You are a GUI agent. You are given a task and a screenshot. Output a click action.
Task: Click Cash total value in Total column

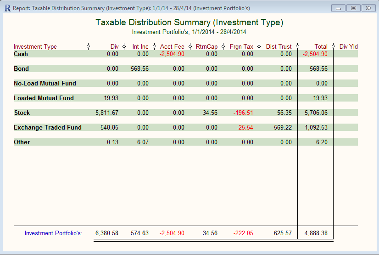[x=315, y=54]
